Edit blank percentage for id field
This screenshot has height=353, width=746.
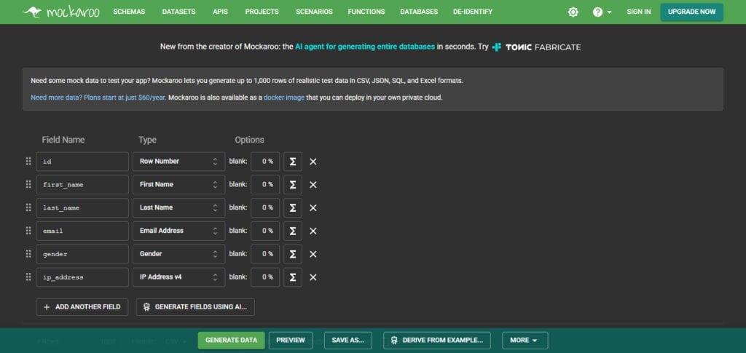[x=265, y=162]
